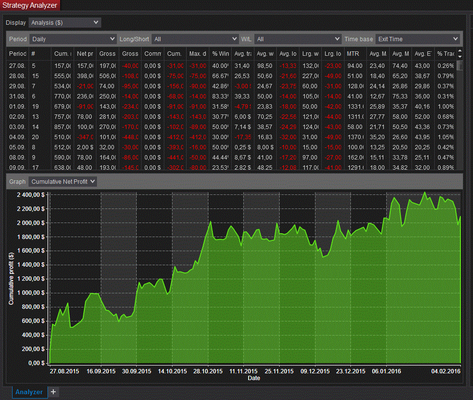Click the scroll-up arrow above the grid scrollbar
Screen dimensions: 473x400
pyautogui.click(x=460, y=51)
